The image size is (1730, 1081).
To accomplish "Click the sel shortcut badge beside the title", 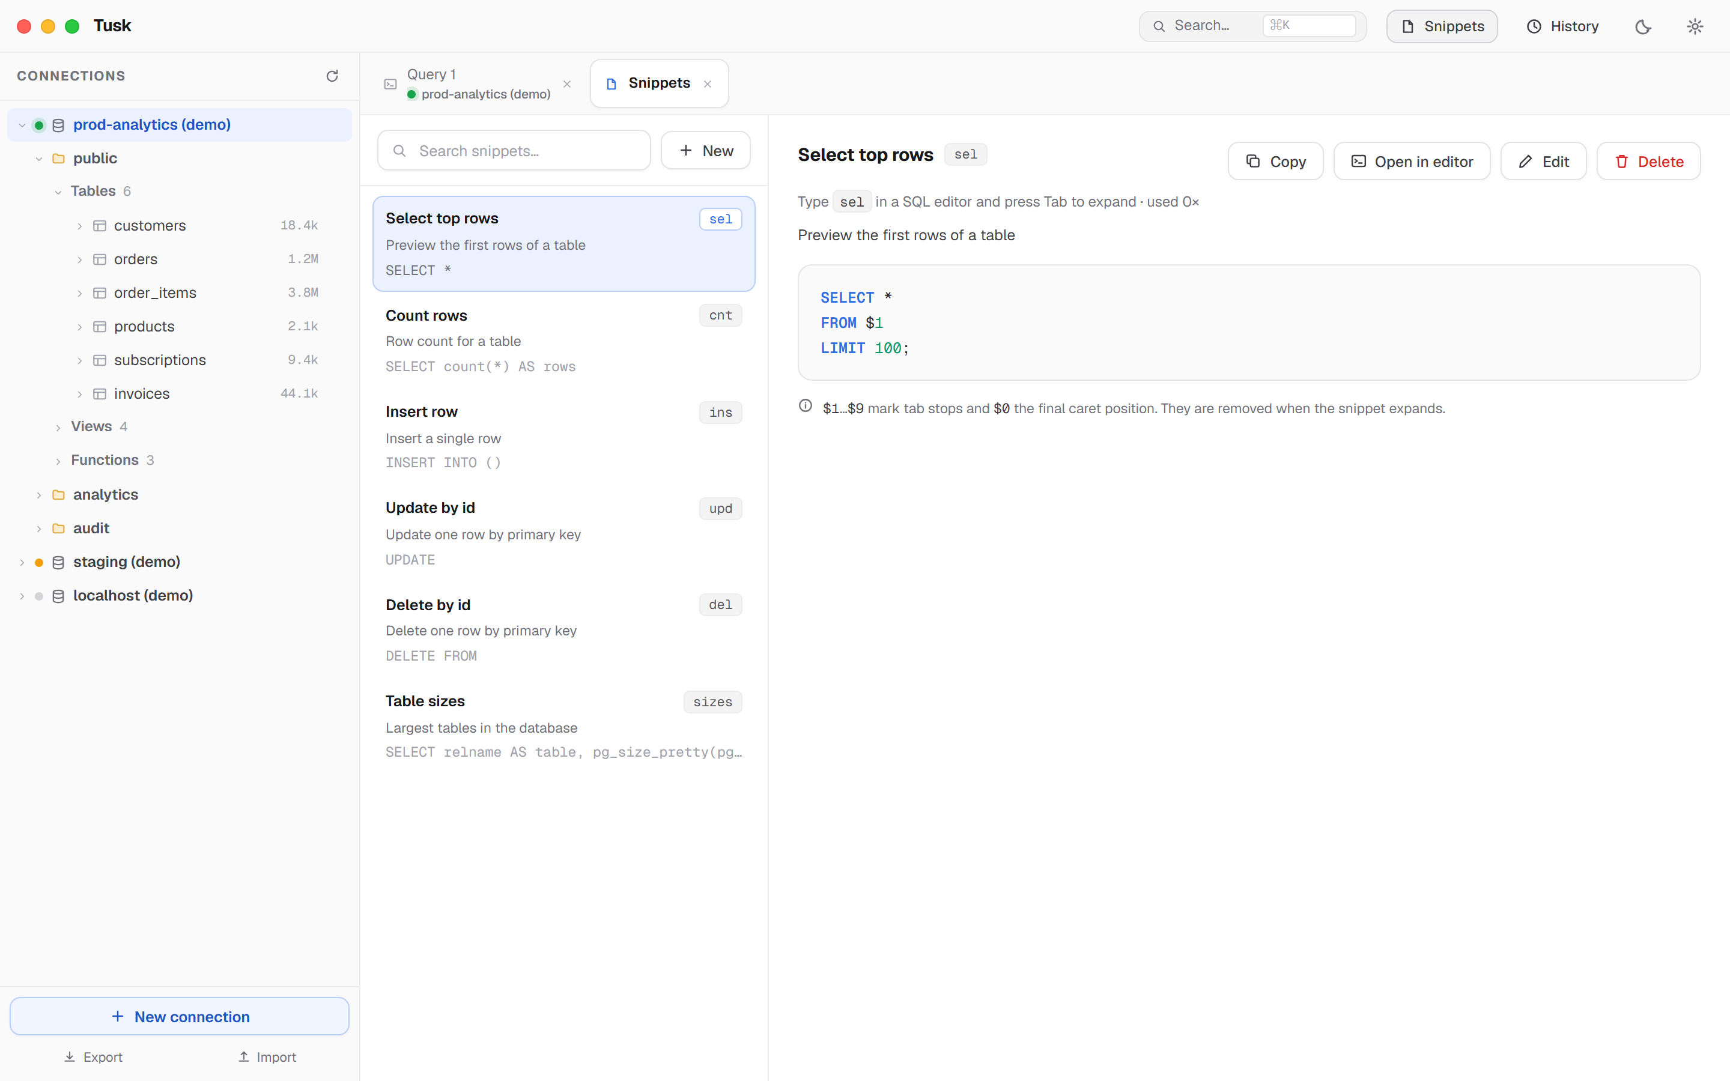I will point(965,154).
